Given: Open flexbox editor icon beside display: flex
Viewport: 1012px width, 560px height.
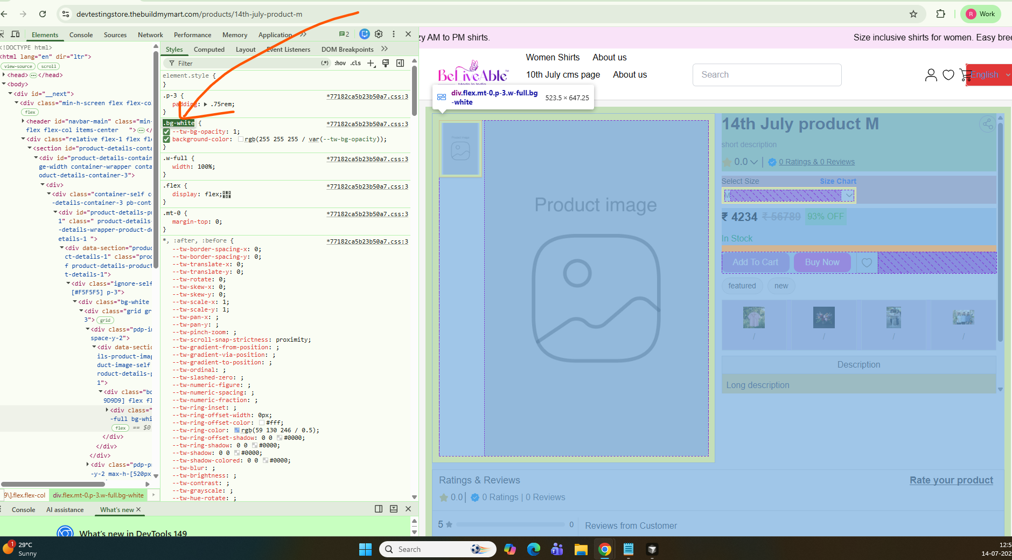Looking at the screenshot, I should coord(227,195).
